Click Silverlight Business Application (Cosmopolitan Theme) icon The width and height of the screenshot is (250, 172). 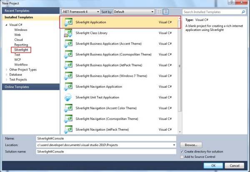(68, 54)
